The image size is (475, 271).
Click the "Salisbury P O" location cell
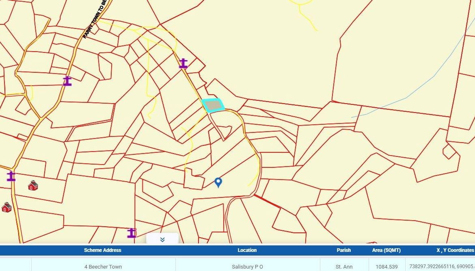pyautogui.click(x=247, y=267)
